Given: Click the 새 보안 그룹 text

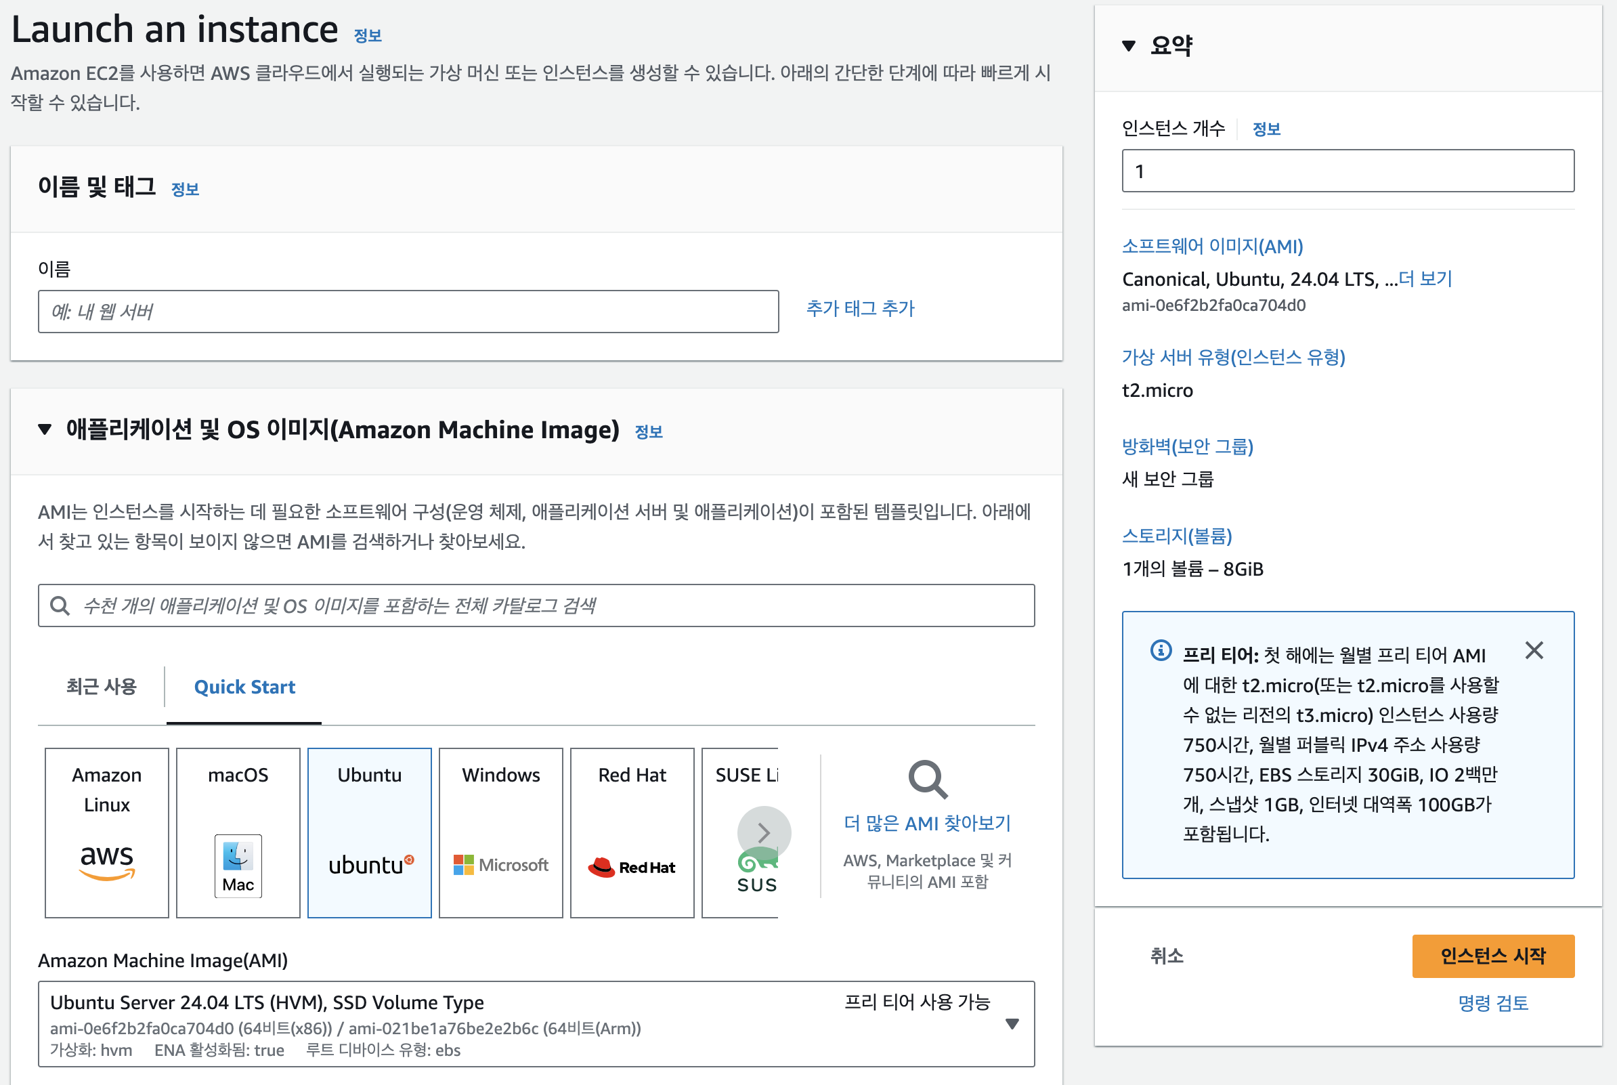Looking at the screenshot, I should 1167,479.
